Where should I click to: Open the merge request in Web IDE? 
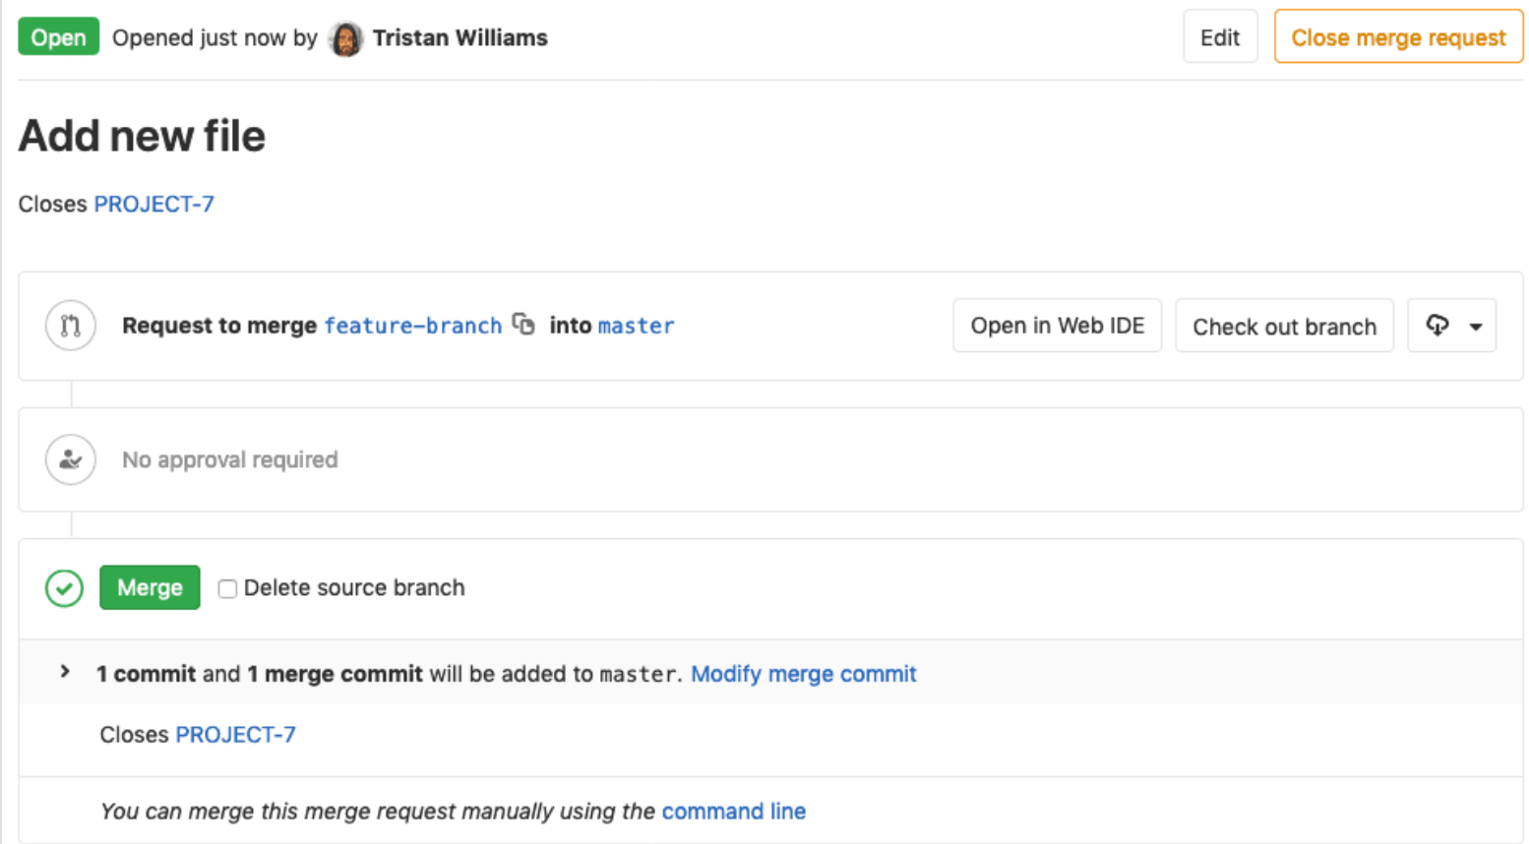pyautogui.click(x=1057, y=326)
